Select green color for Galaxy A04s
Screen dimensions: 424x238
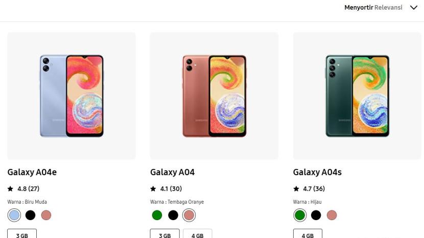(x=300, y=215)
